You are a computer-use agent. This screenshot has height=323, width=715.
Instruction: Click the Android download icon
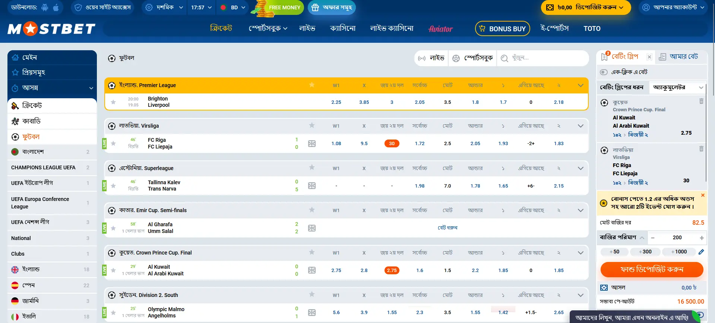click(45, 7)
